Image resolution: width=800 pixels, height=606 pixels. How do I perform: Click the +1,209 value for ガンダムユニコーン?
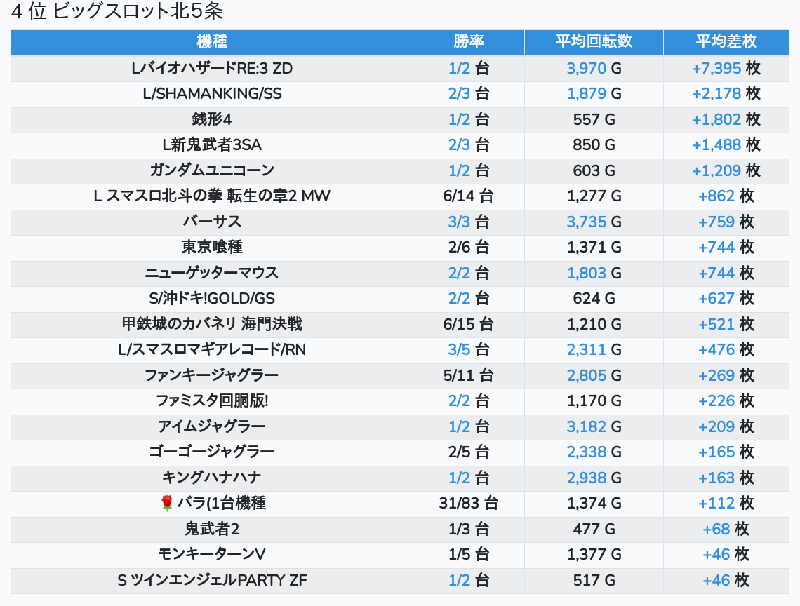pos(716,171)
